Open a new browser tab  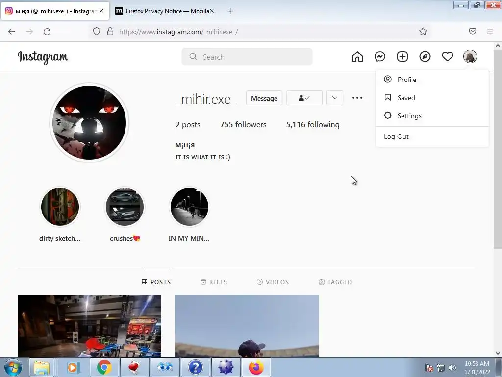[x=230, y=11]
